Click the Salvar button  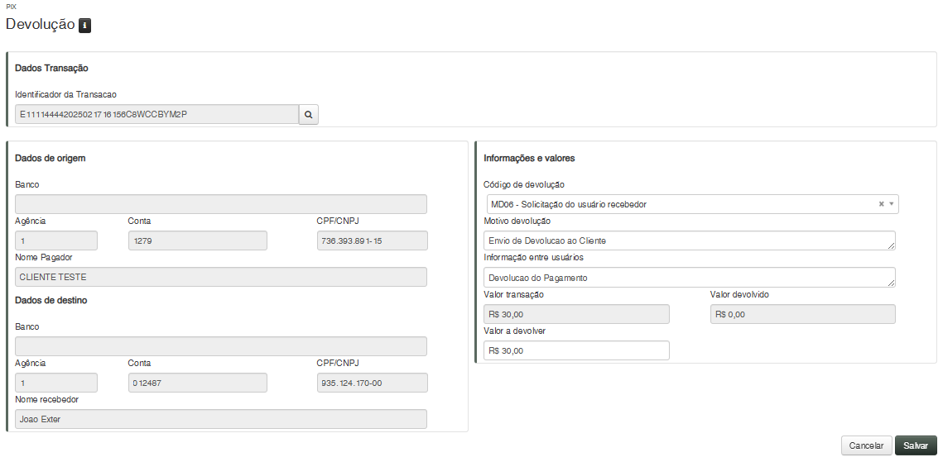pos(915,445)
